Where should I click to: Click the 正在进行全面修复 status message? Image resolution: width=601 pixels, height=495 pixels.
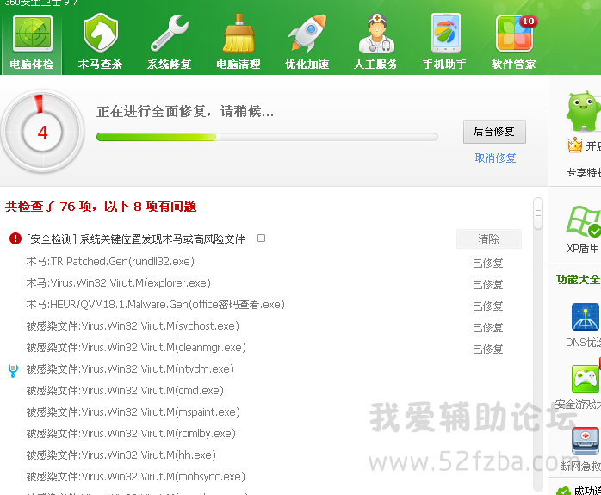pos(185,112)
